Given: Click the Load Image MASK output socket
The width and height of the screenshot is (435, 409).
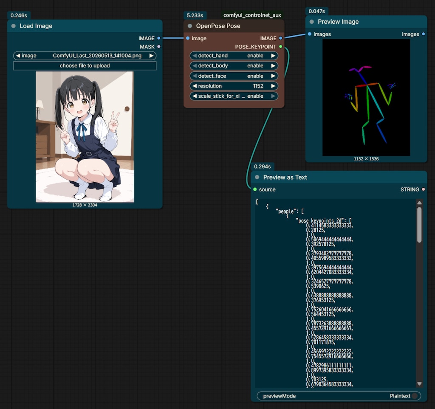Looking at the screenshot, I should [x=159, y=47].
